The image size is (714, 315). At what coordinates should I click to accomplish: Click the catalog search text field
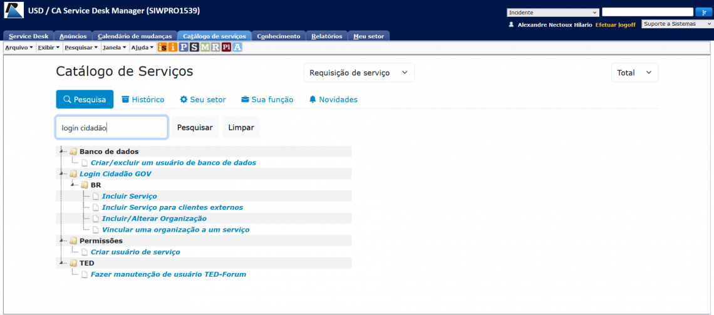tap(111, 127)
